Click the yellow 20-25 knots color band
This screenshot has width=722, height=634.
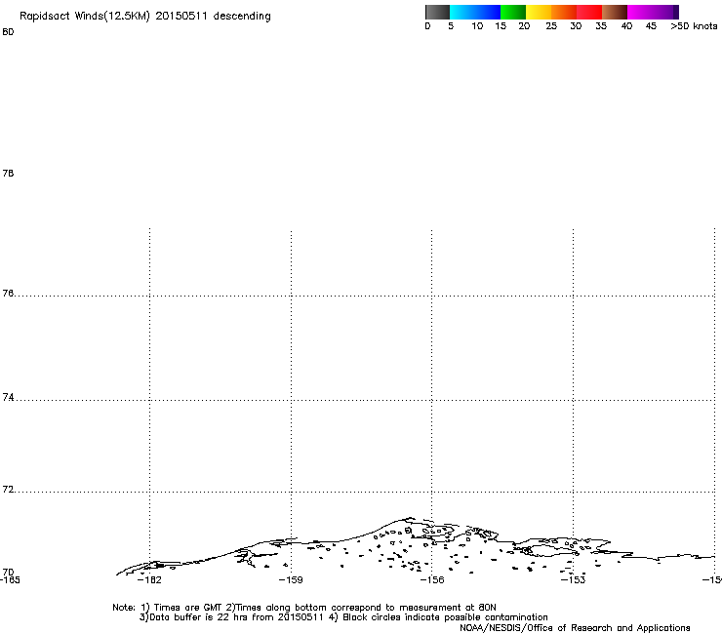coord(539,12)
